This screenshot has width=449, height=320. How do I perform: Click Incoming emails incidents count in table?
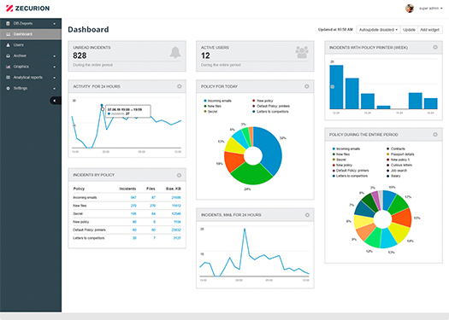click(x=133, y=197)
